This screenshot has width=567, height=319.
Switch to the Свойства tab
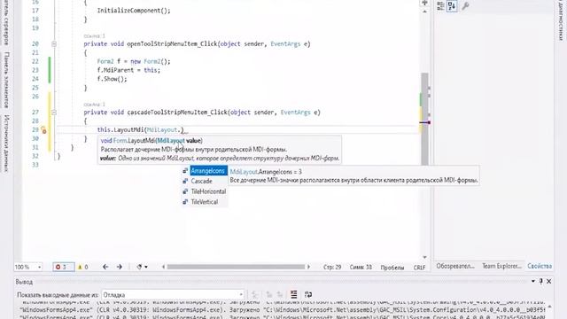click(x=540, y=266)
